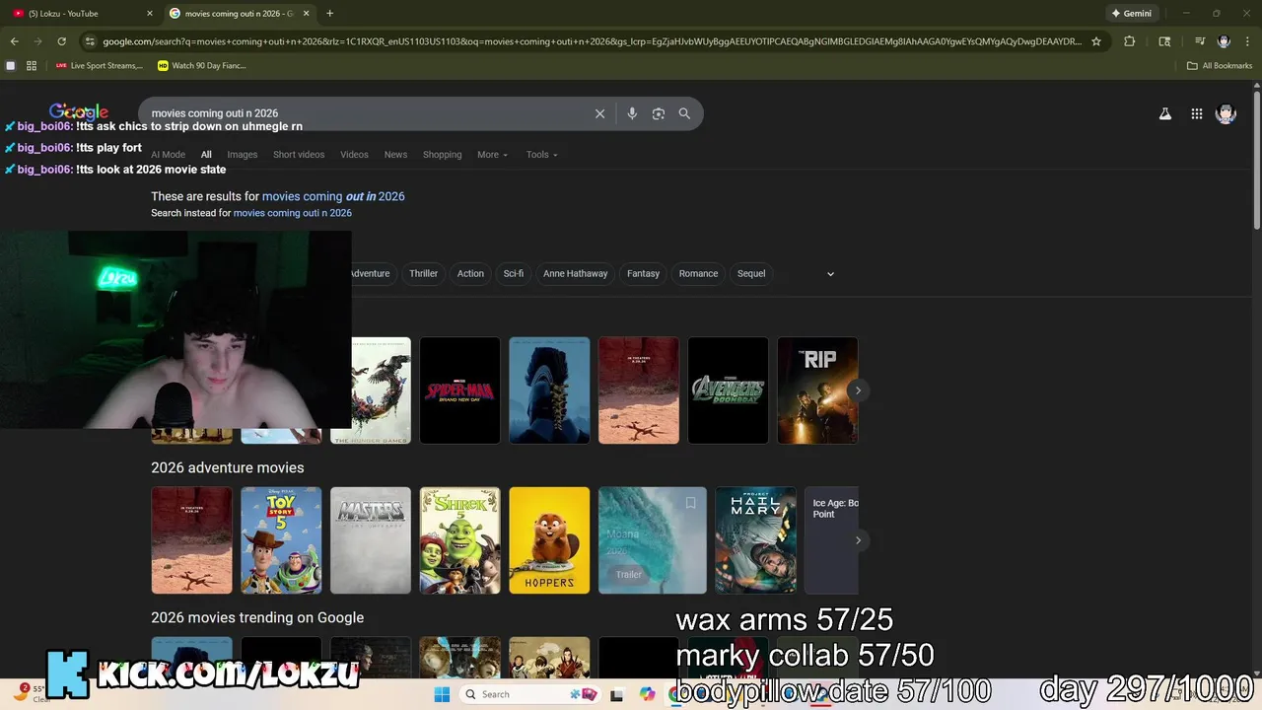Viewport: 1262px width, 710px height.
Task: Start voice search microphone
Action: click(x=632, y=113)
